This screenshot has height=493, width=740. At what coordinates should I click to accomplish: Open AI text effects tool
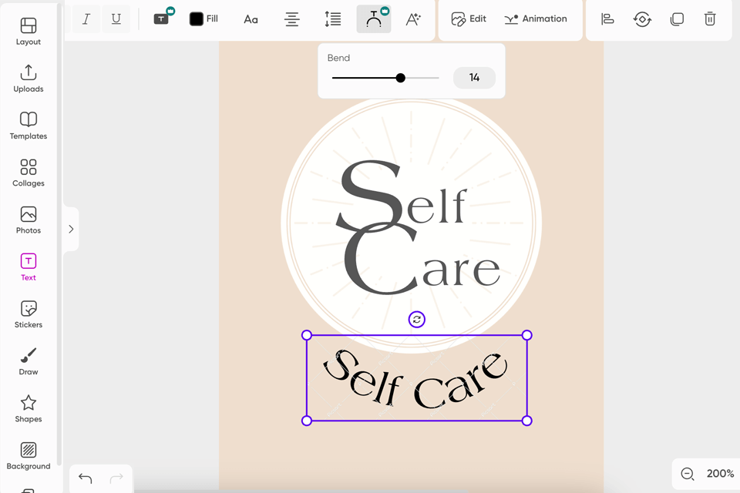pos(413,19)
